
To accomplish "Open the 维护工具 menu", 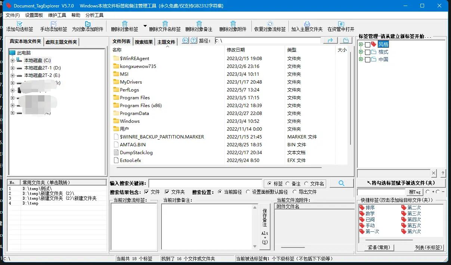I will [57, 15].
